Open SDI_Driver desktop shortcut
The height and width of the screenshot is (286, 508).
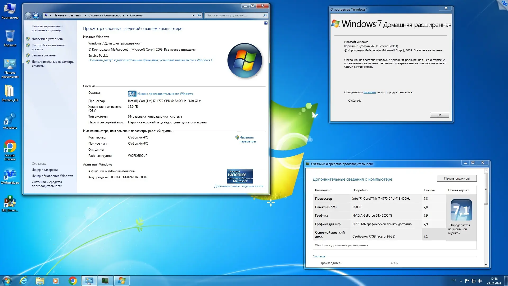coord(10,202)
